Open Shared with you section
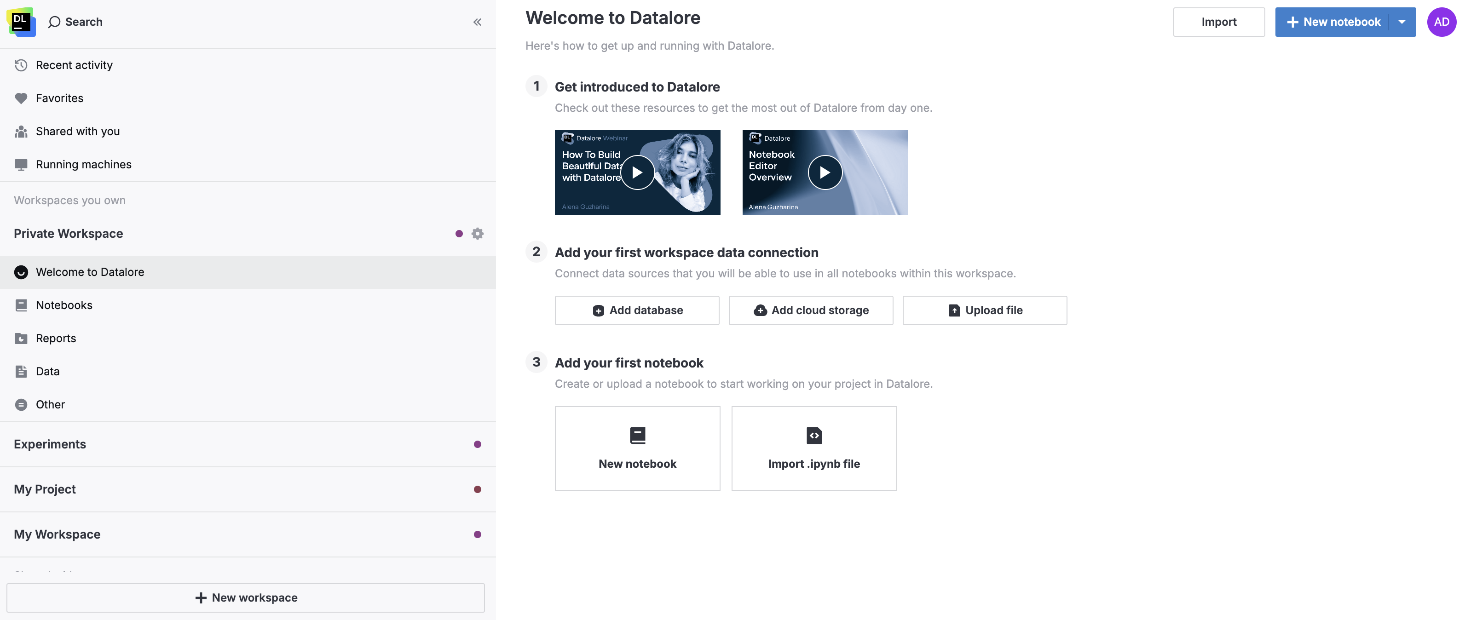1465x620 pixels. 77,131
